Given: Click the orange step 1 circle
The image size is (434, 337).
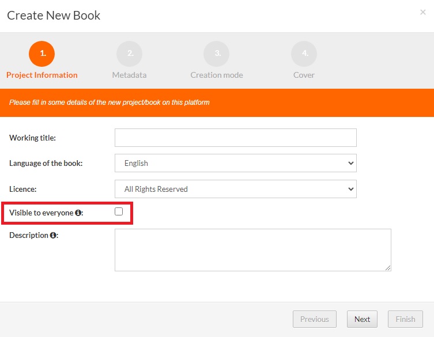Looking at the screenshot, I should pyautogui.click(x=42, y=54).
